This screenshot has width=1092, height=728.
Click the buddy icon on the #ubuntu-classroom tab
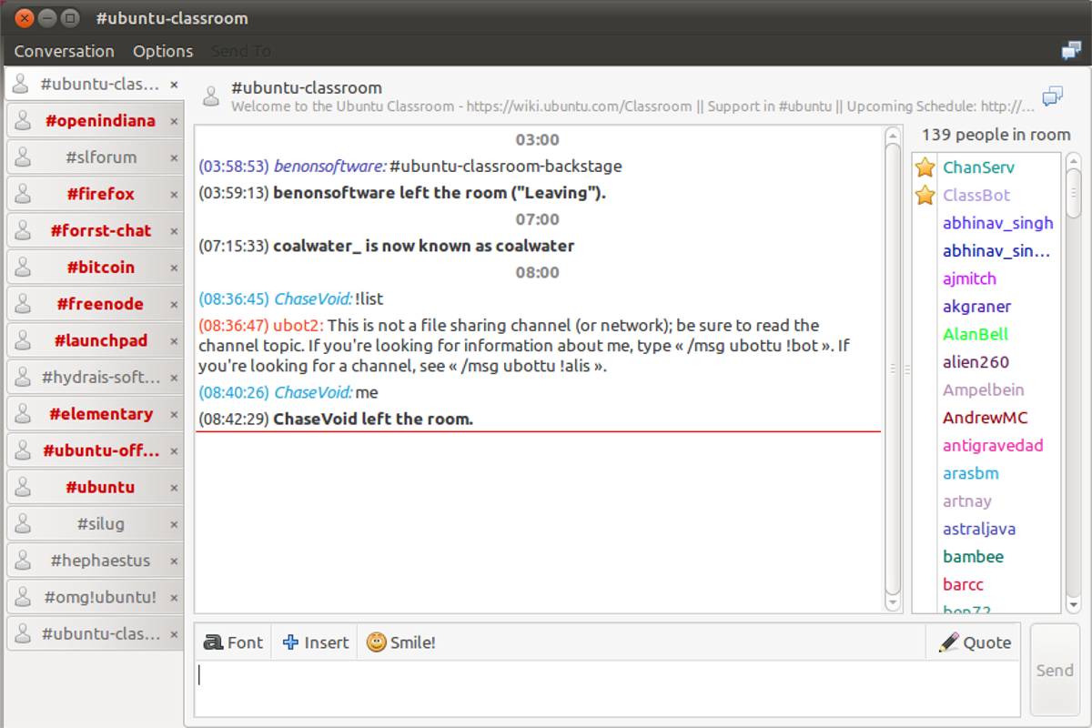pos(20,83)
